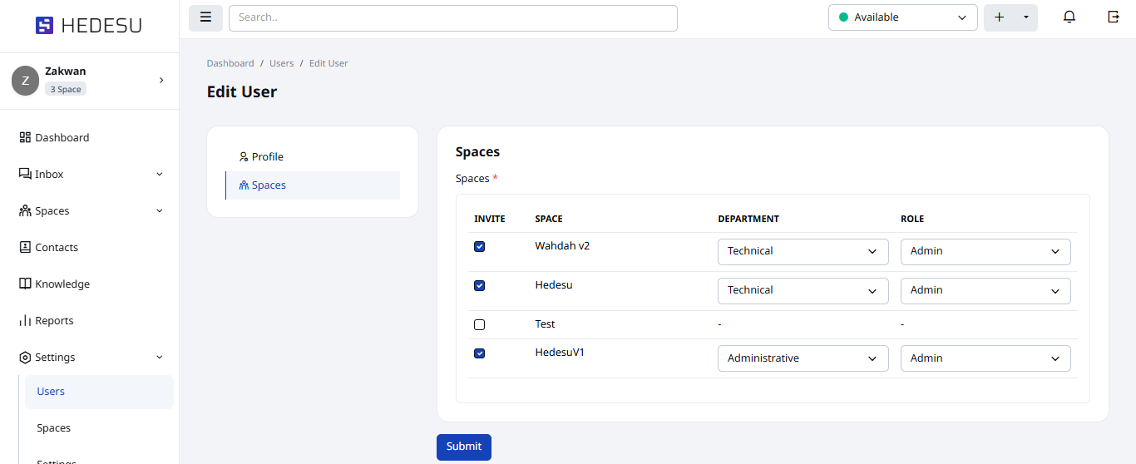1136x464 pixels.
Task: Click the plus add button
Action: click(999, 17)
